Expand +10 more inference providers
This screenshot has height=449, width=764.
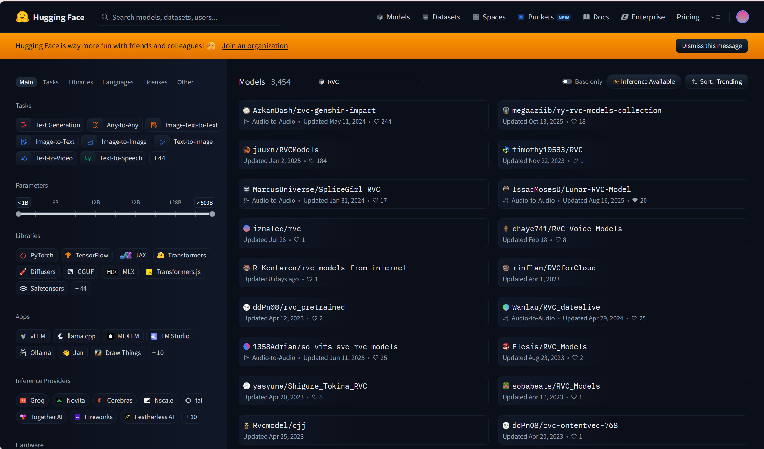point(191,417)
